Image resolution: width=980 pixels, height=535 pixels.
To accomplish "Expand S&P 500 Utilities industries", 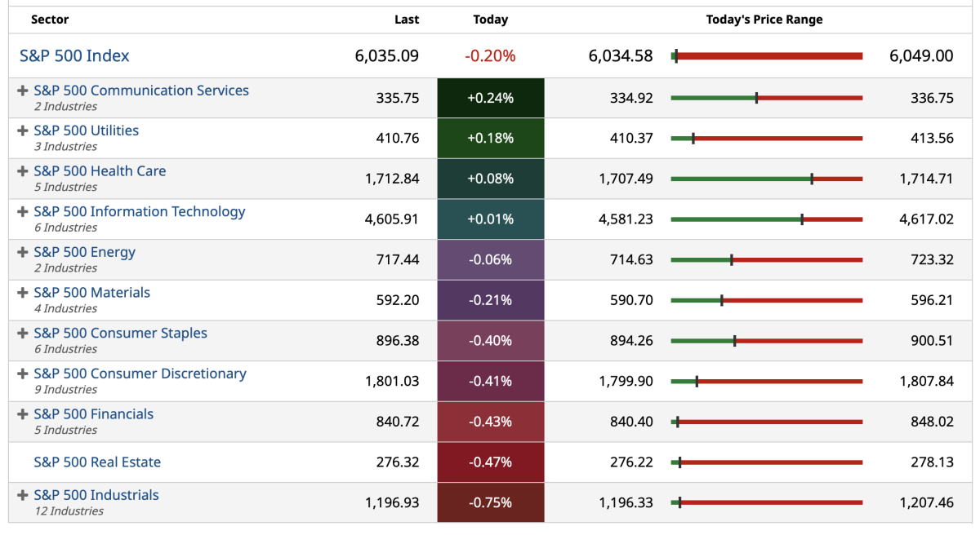I will coord(23,130).
